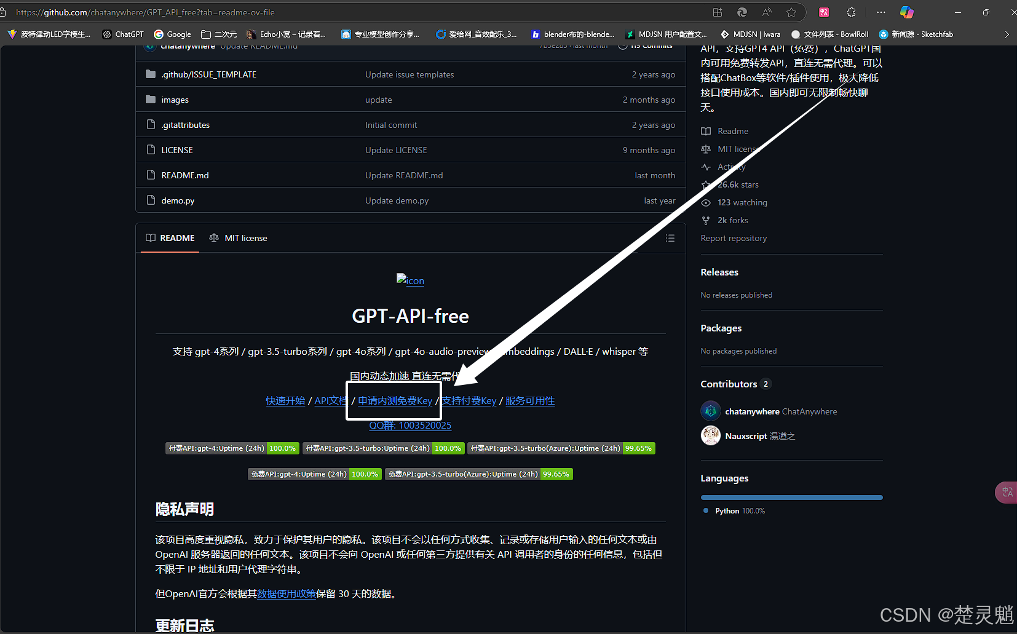Screen dimensions: 1017x634
Task: Open chatanywhere contributor avatar
Action: (711, 411)
